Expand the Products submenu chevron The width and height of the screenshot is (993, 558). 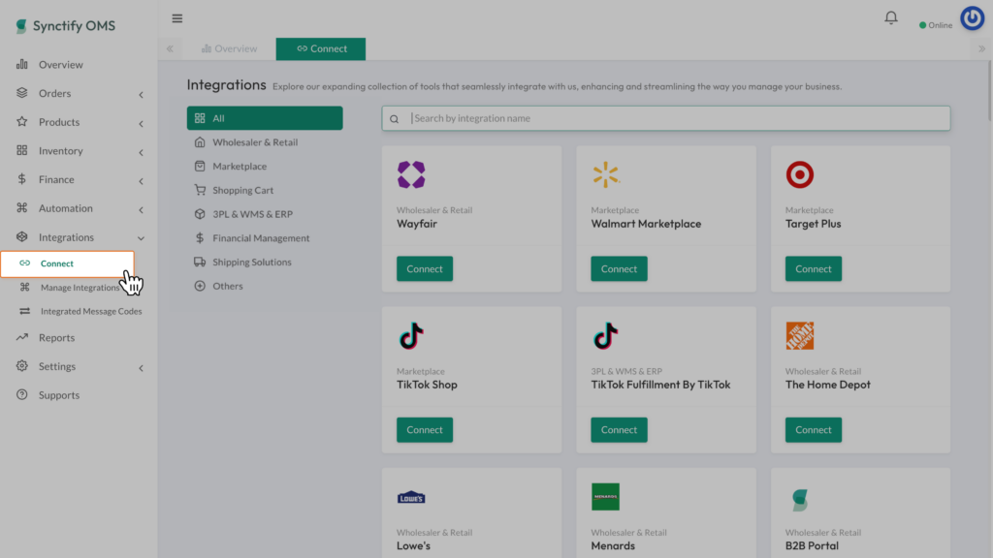tap(142, 123)
